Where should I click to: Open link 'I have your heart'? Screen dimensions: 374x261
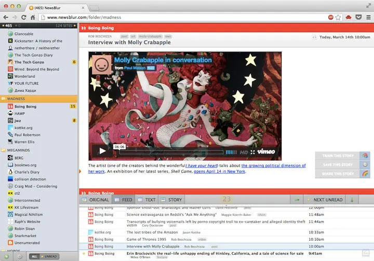coord(202,165)
